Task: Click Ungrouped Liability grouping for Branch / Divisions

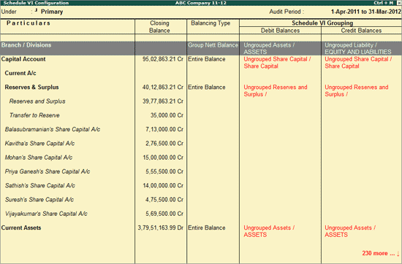Action: coord(358,49)
